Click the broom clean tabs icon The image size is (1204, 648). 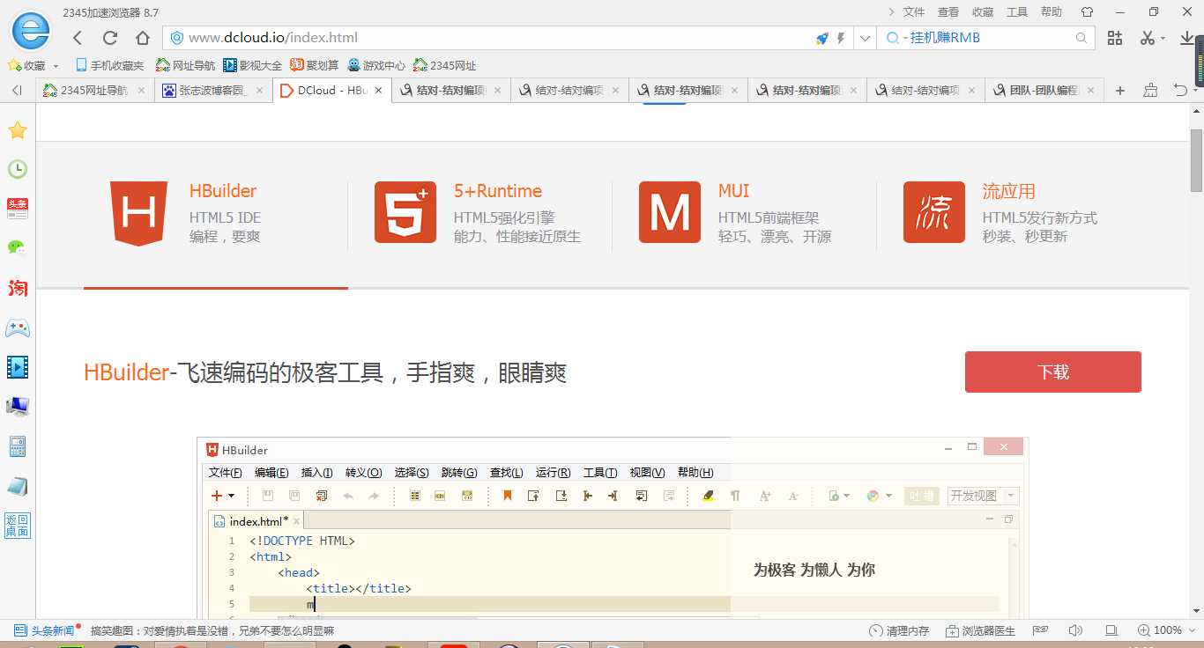1150,90
